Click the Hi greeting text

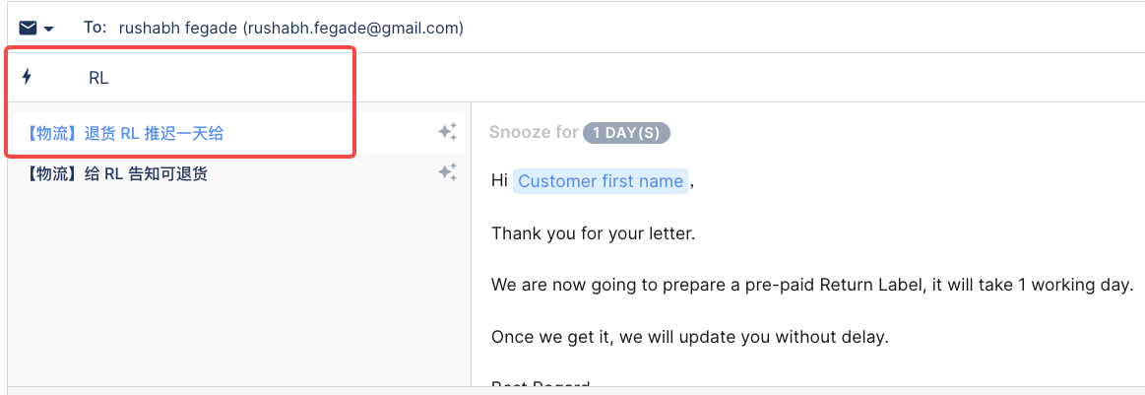click(499, 181)
